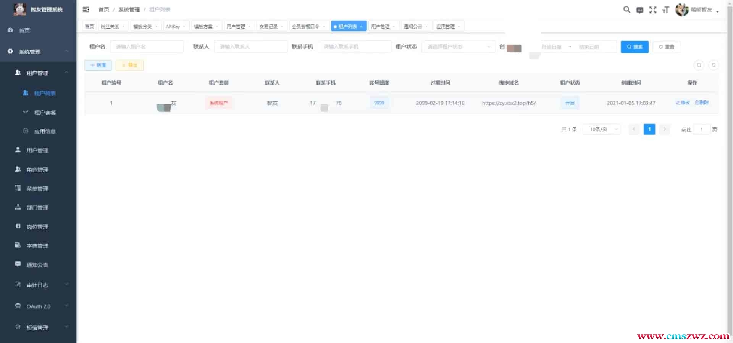Viewport: 733px width, 343px height.
Task: Click into the 租户名 input field
Action: (147, 47)
